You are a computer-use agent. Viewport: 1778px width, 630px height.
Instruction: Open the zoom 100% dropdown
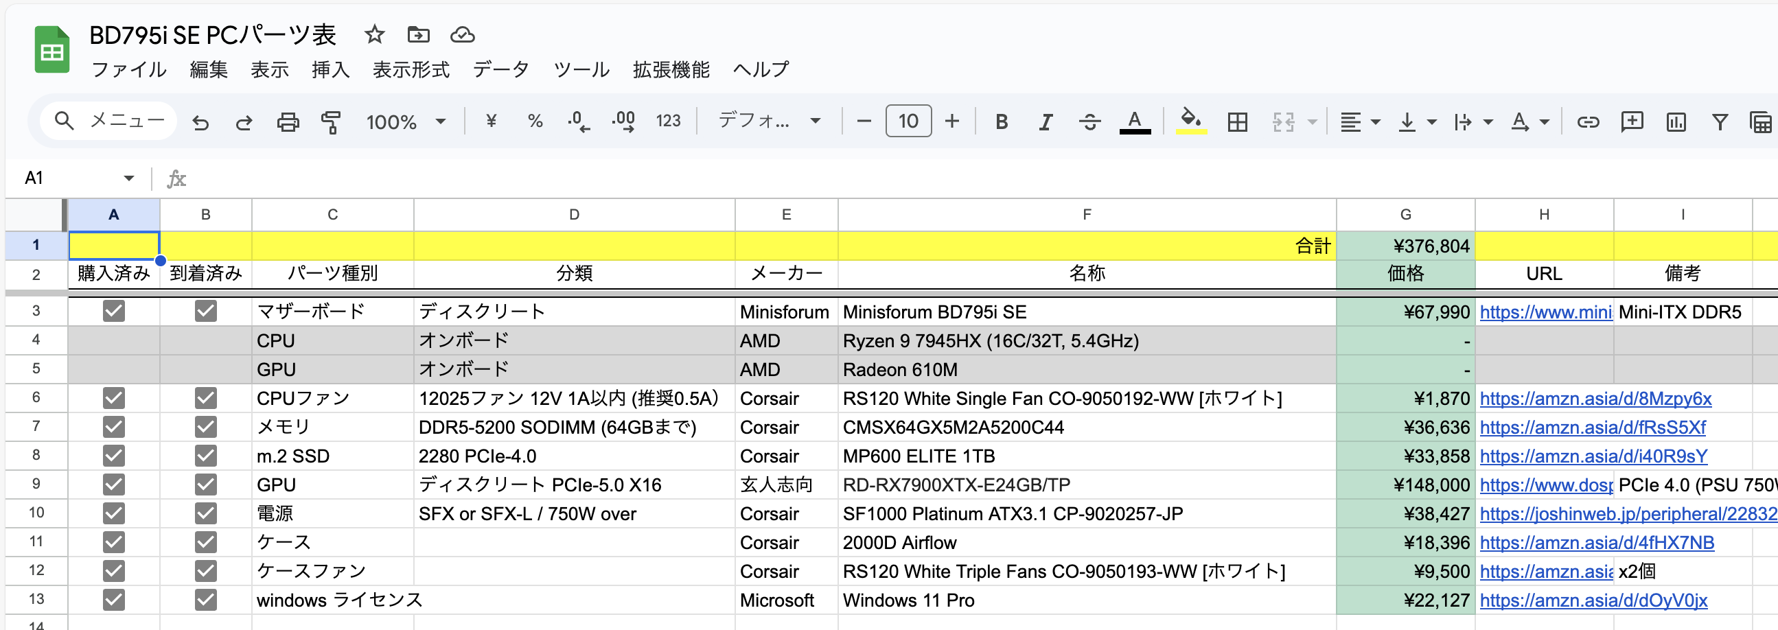coord(406,122)
